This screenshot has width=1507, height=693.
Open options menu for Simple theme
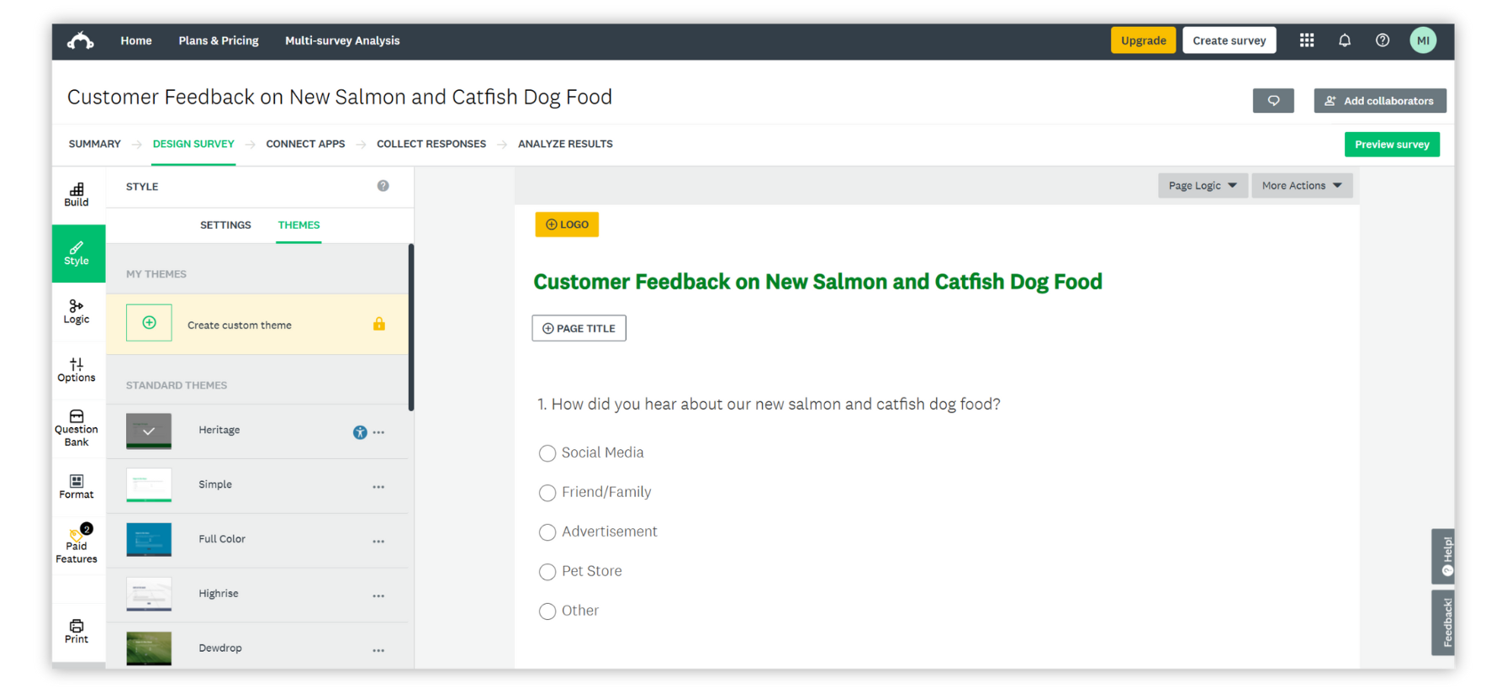378,486
